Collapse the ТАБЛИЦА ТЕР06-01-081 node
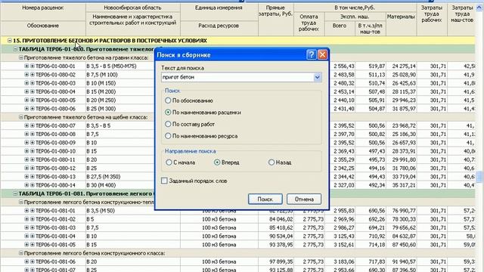This screenshot has height=272, width=484. (15, 193)
